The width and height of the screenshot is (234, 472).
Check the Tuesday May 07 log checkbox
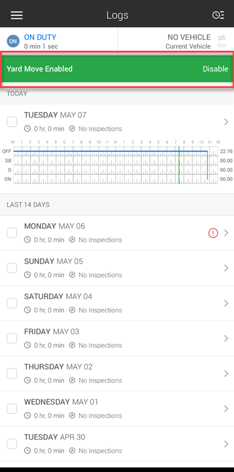[x=12, y=122]
